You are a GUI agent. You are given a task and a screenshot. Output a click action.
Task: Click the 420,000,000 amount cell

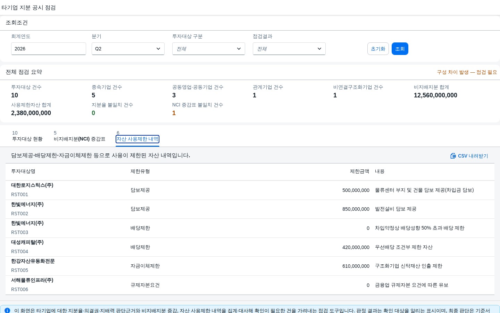[x=356, y=247]
